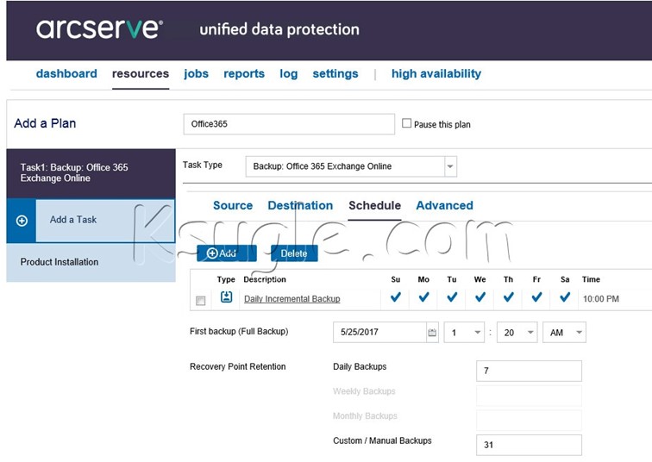Open the settings tab
The width and height of the screenshot is (652, 462).
pos(335,73)
